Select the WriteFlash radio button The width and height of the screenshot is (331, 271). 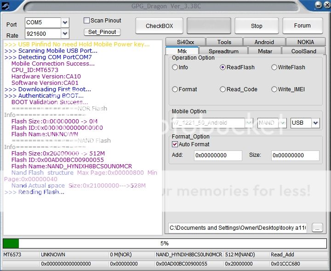coord(274,67)
